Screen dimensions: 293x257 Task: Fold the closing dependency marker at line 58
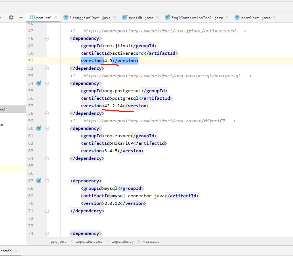pos(47,113)
